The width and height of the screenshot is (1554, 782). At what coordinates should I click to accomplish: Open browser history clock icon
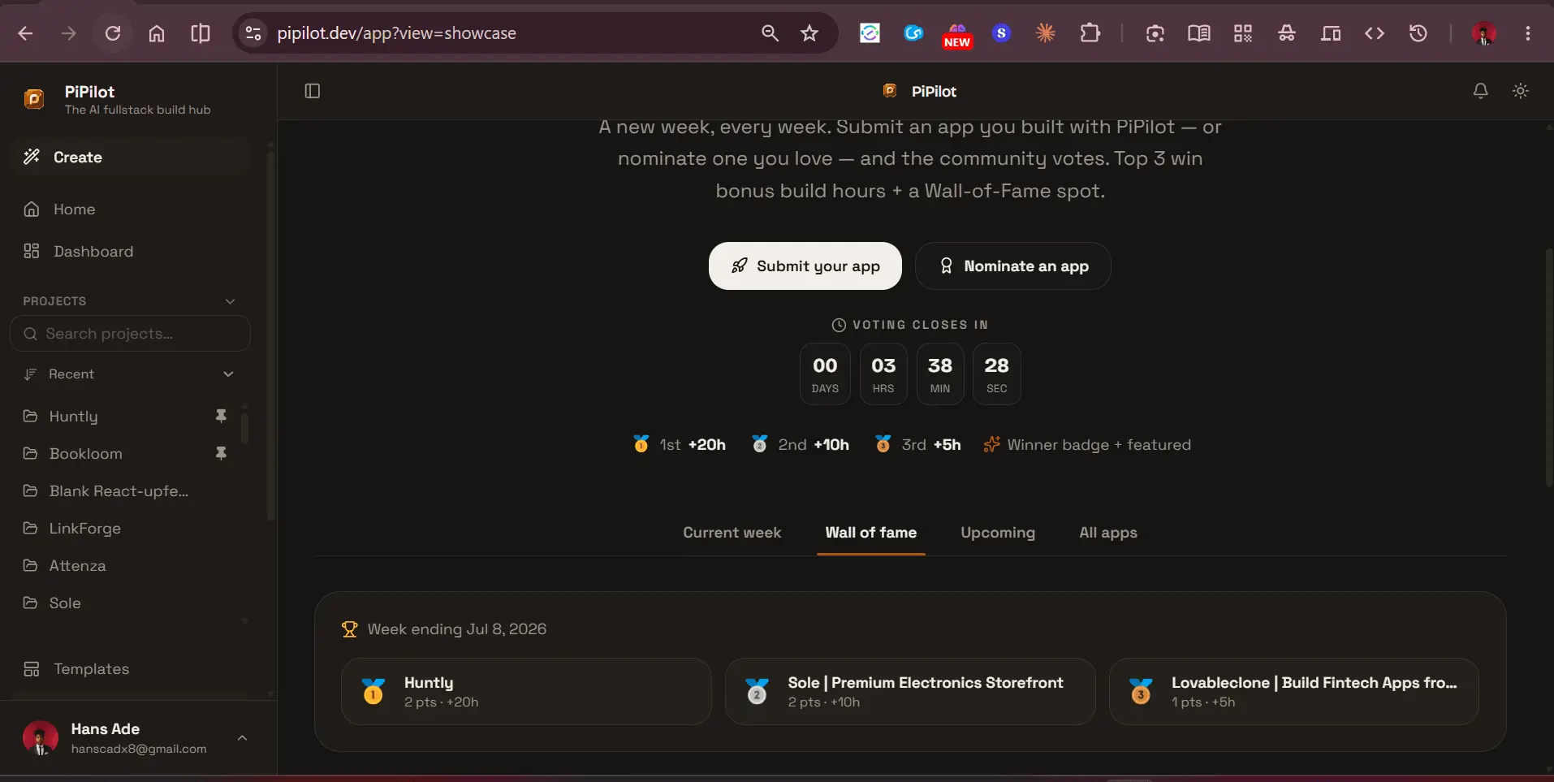[x=1418, y=33]
